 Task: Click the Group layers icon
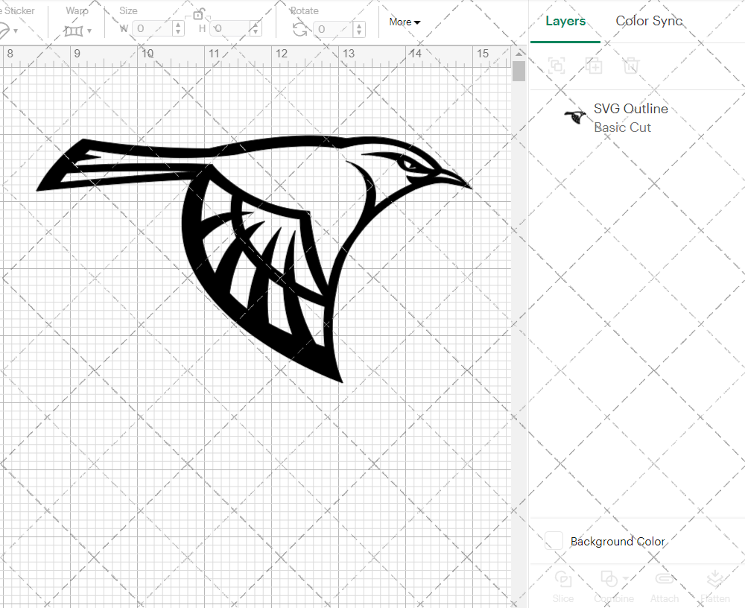pyautogui.click(x=557, y=66)
